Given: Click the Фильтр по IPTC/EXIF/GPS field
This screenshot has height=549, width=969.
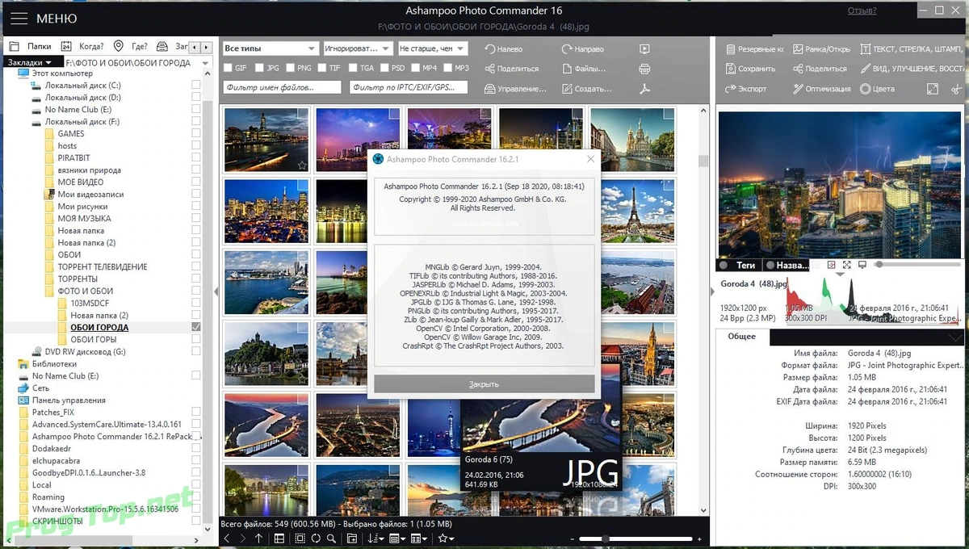Looking at the screenshot, I should (x=408, y=88).
